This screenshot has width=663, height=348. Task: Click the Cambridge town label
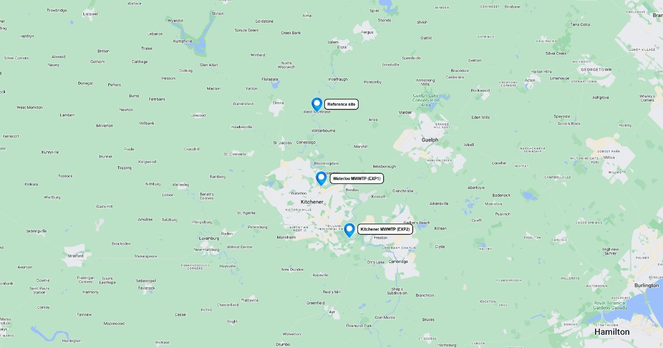(398, 262)
